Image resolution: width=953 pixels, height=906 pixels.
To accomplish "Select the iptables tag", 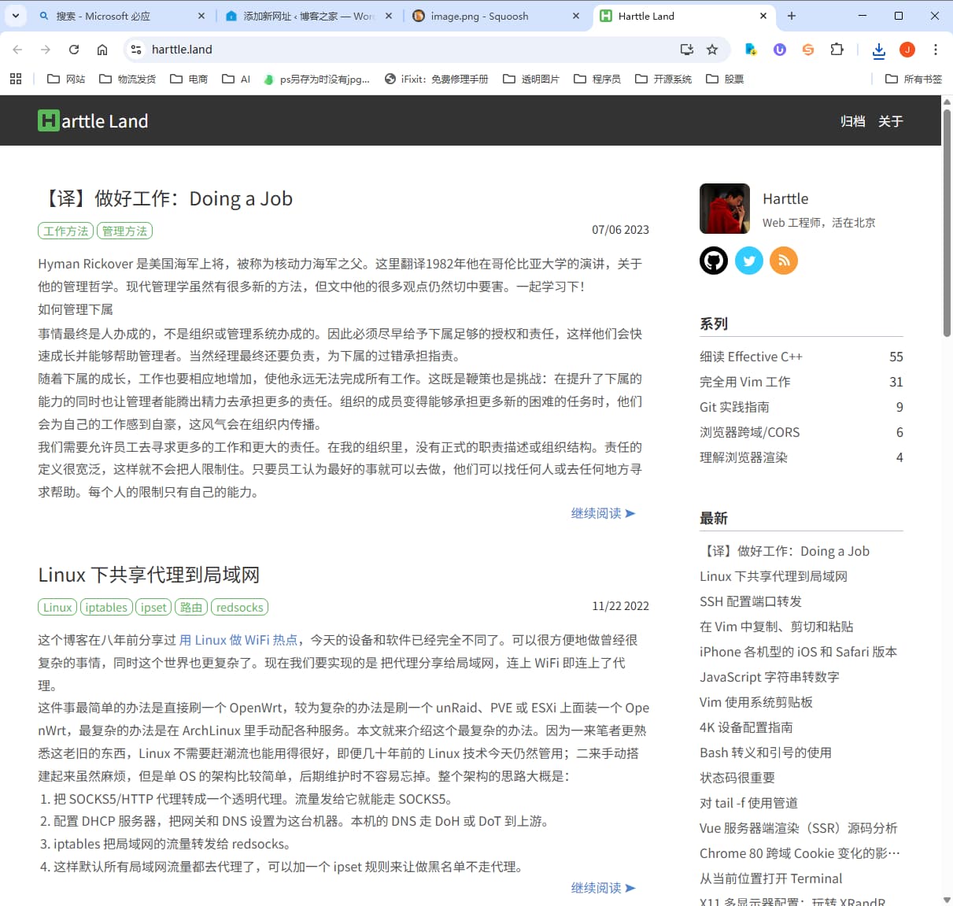I will [106, 607].
